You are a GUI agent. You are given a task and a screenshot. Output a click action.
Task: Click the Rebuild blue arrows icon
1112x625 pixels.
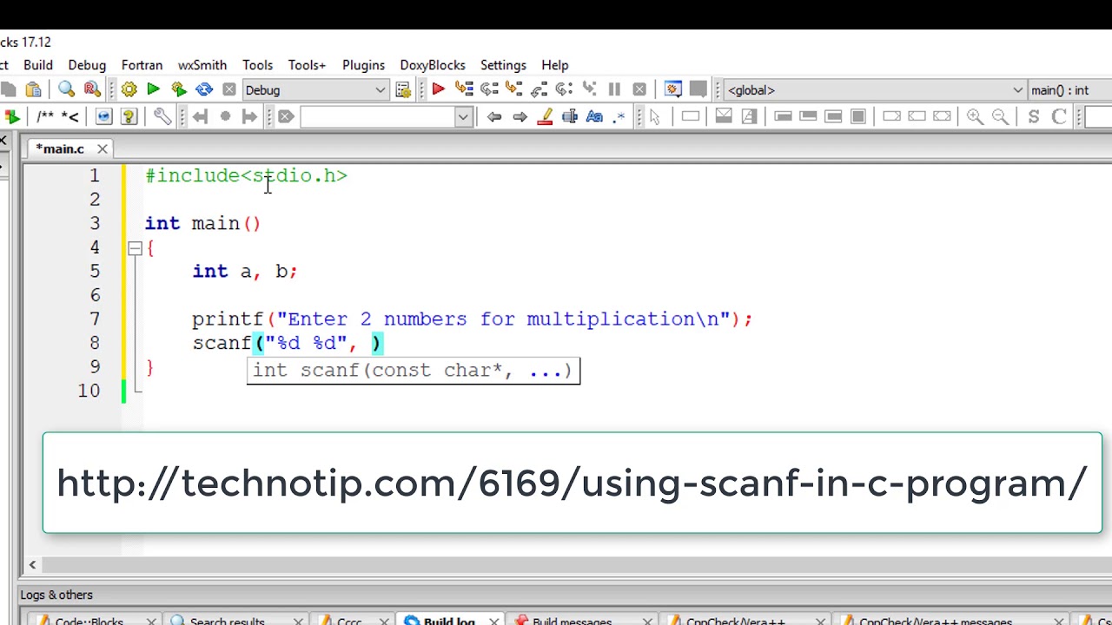coord(204,89)
